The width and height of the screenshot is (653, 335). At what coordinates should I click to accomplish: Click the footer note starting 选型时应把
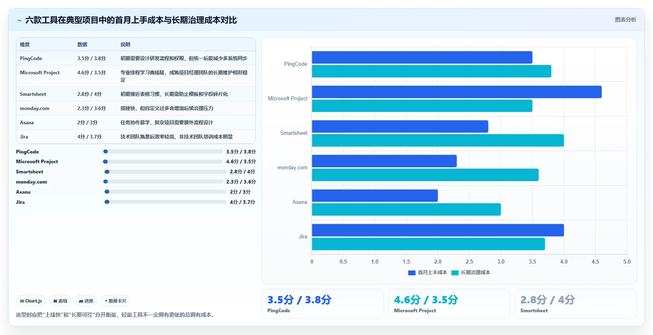116,315
